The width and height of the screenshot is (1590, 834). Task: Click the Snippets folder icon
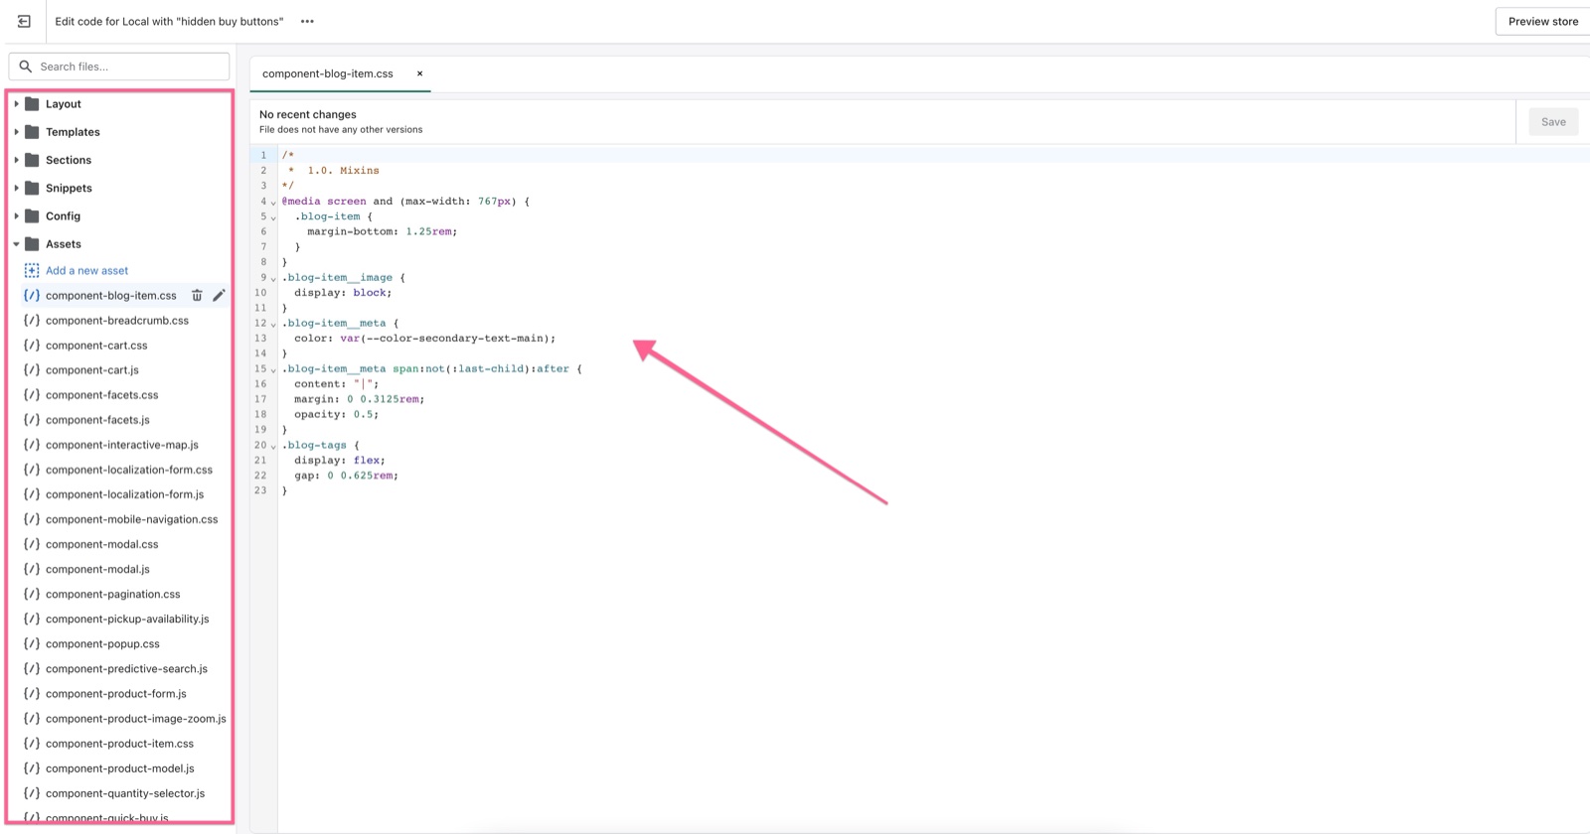(x=32, y=187)
